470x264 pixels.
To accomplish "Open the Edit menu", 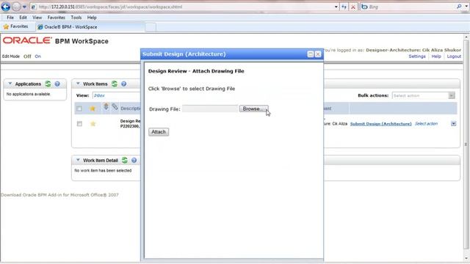I will tap(23, 18).
